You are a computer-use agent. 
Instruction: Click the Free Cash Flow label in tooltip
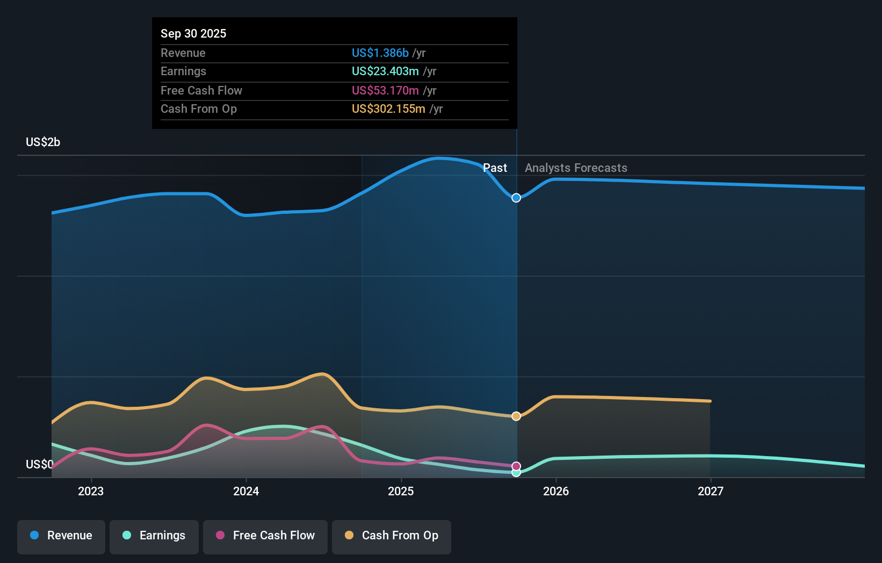201,90
